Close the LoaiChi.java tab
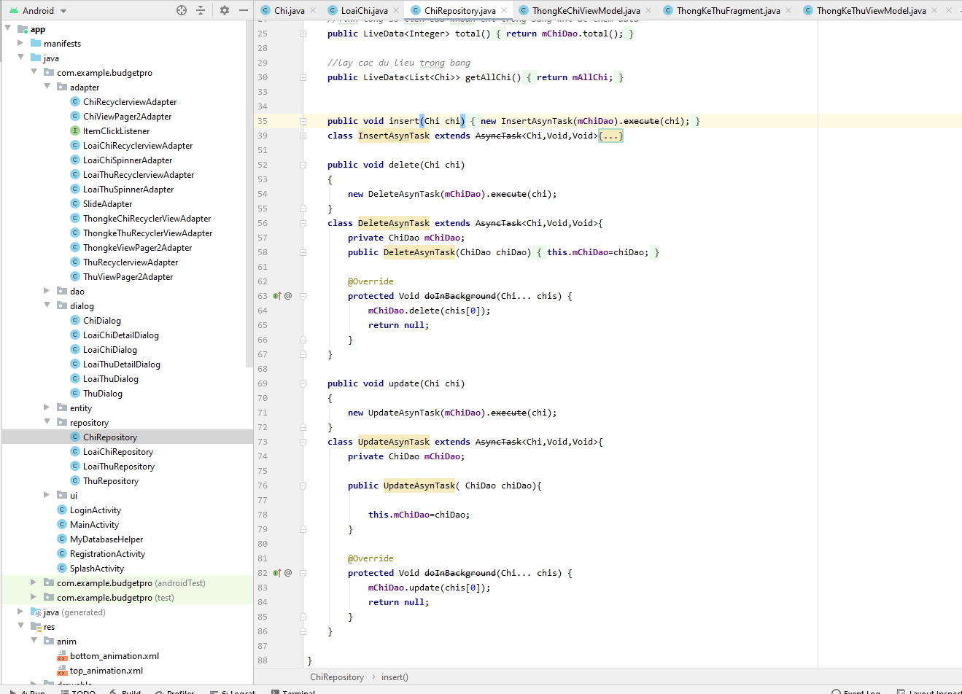 396,10
